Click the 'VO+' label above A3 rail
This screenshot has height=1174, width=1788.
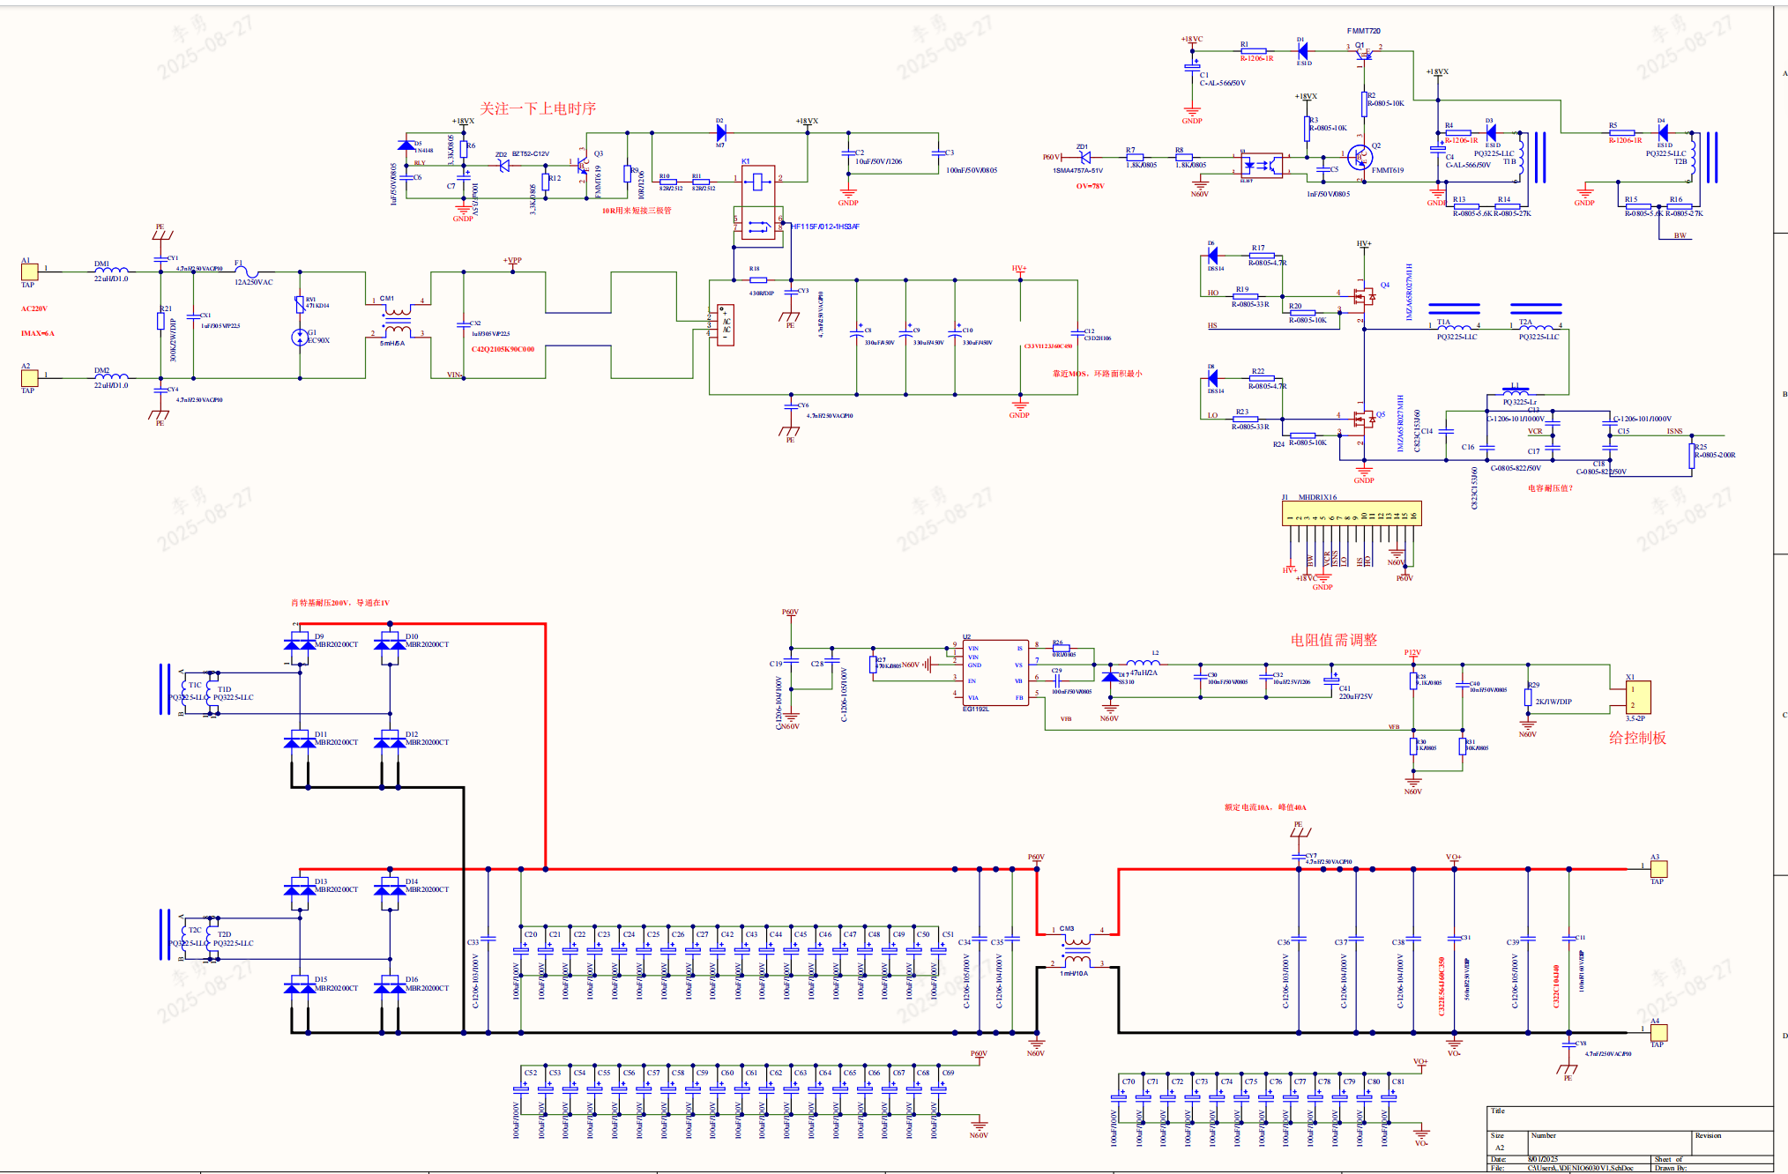click(x=1453, y=857)
